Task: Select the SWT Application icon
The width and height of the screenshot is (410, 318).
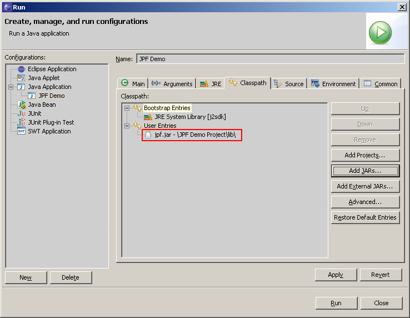Action: (21, 131)
